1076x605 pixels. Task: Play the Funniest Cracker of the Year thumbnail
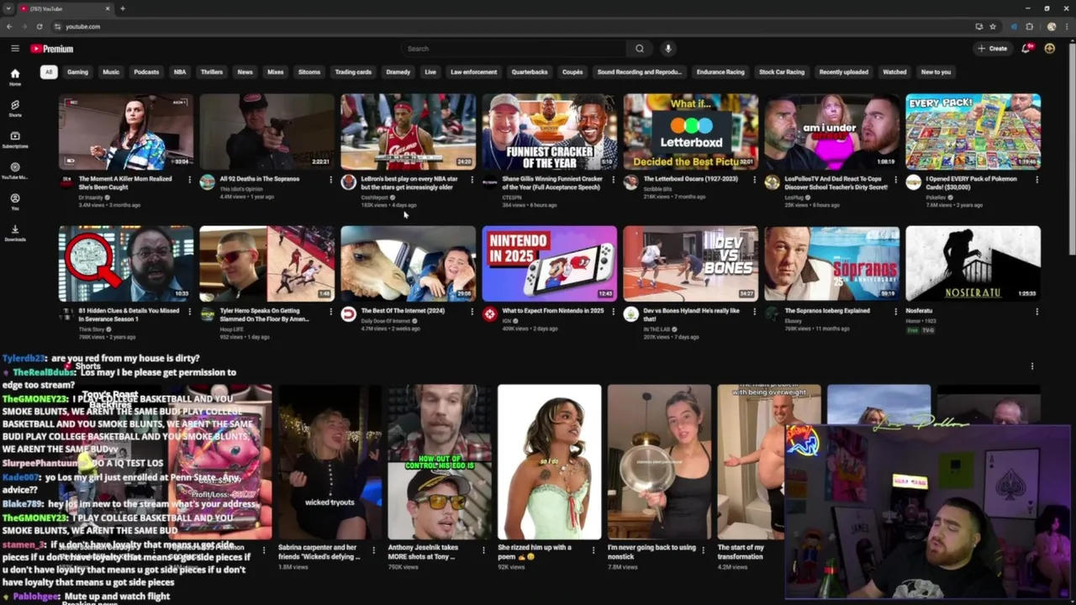tap(549, 131)
